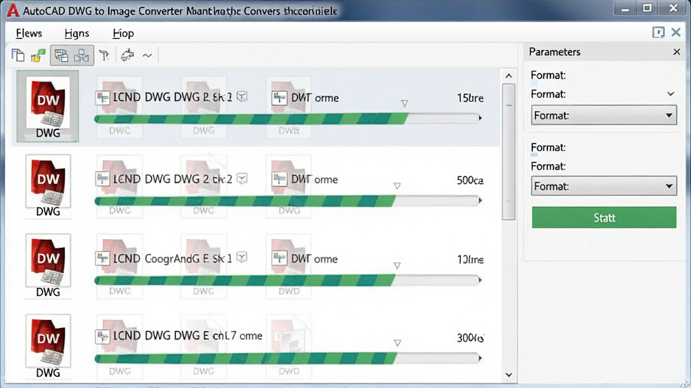
Task: Close the Parameters panel
Action: (676, 52)
